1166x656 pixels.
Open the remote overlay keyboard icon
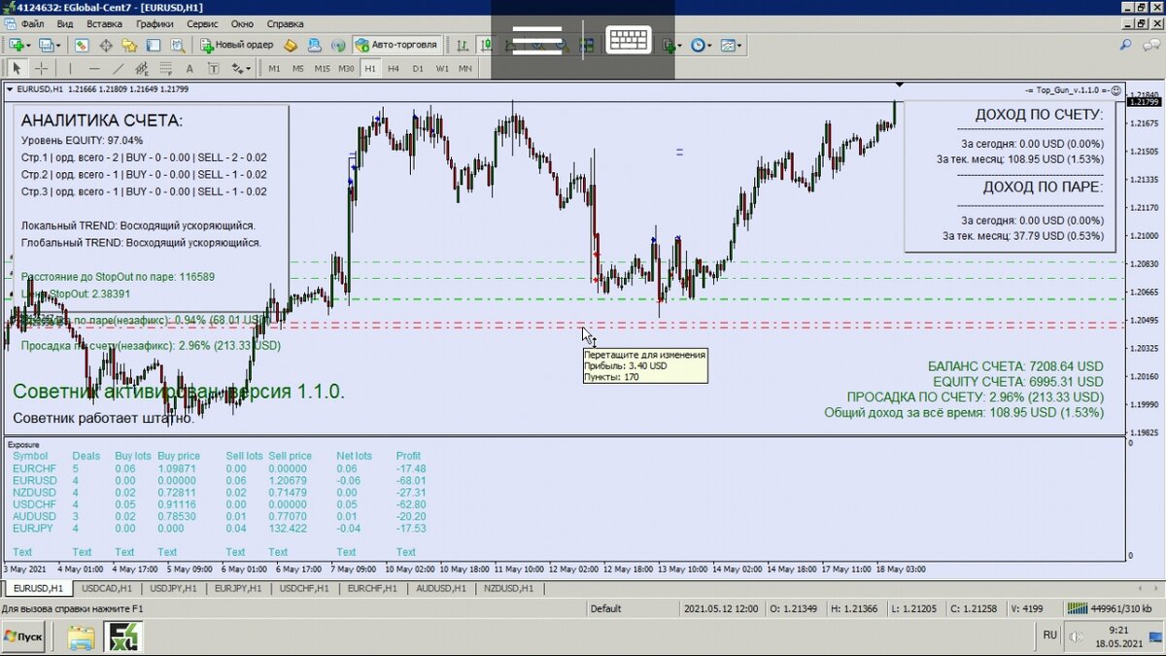click(628, 40)
